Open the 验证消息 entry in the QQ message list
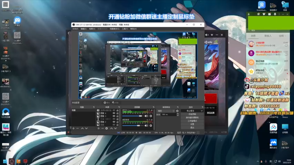 [x=268, y=62]
